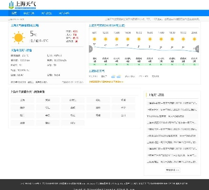
Task: Click the 上海今日天气详情 heading
Action: pyautogui.click(x=21, y=50)
